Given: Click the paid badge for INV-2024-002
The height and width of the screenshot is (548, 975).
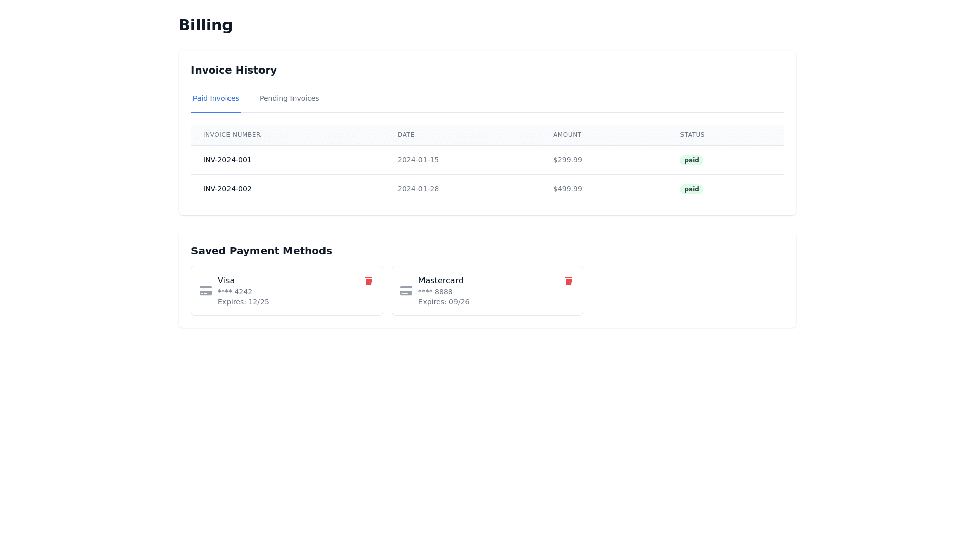Looking at the screenshot, I should pyautogui.click(x=691, y=189).
